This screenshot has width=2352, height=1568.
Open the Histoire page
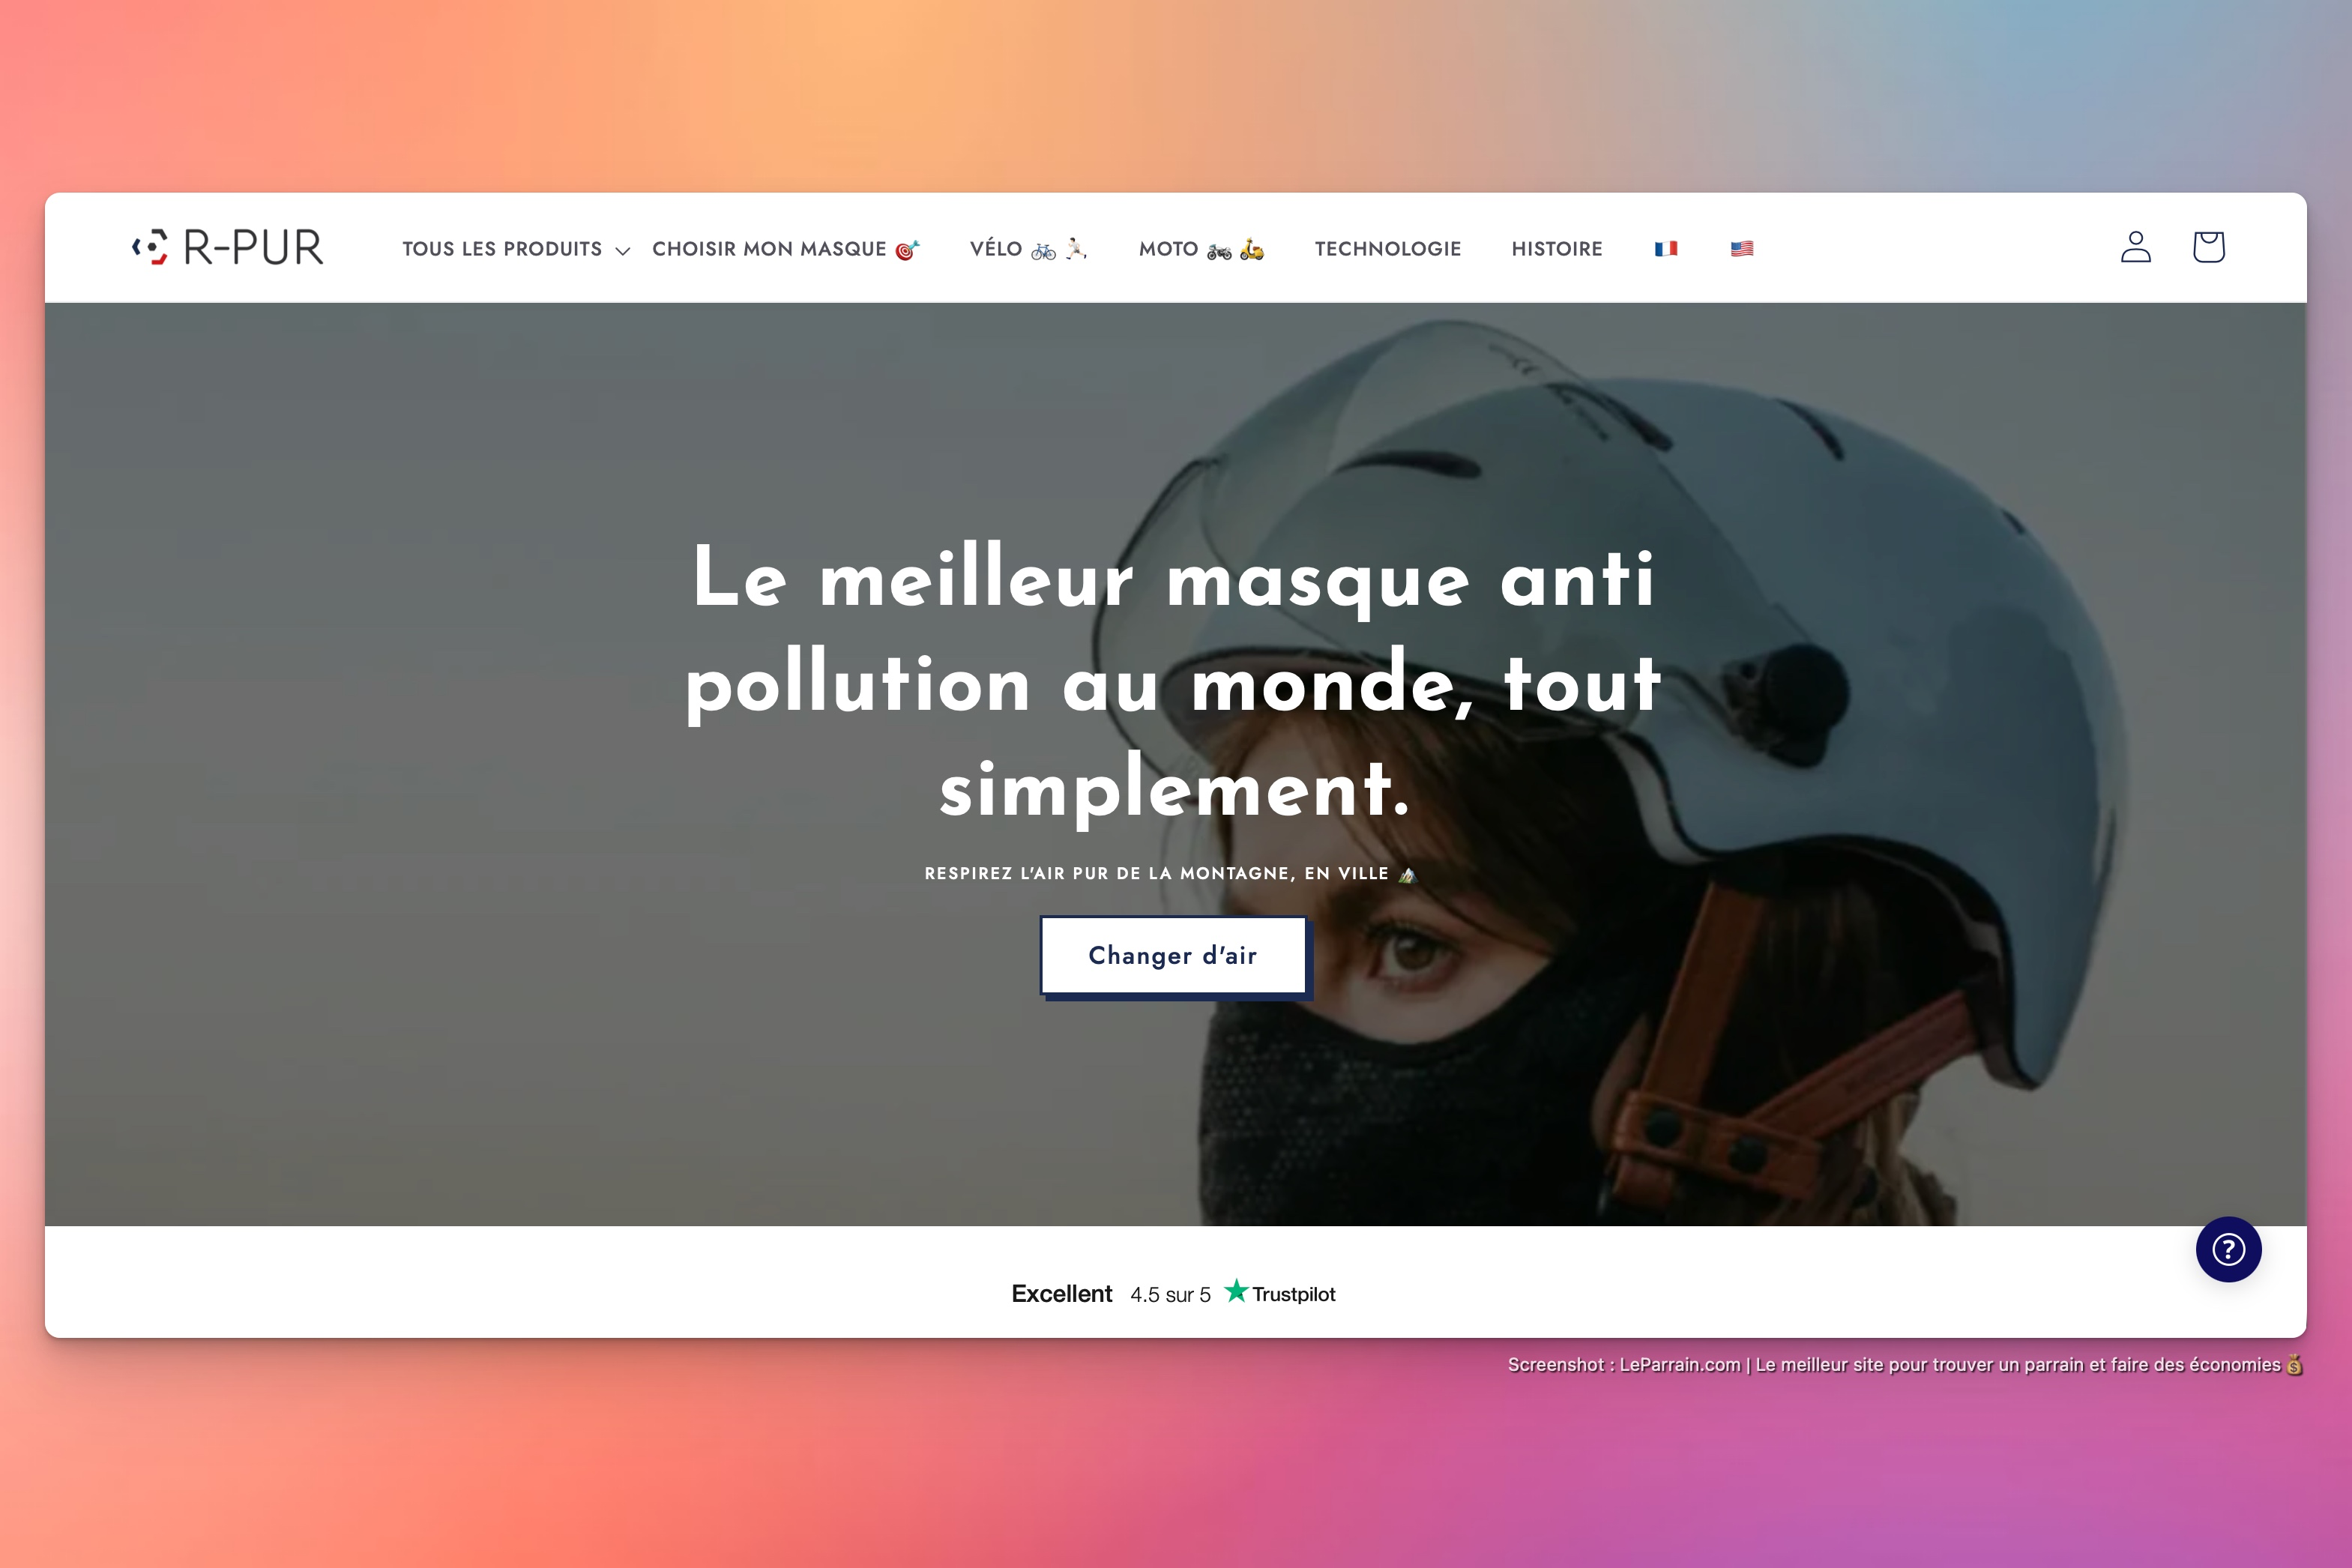1557,249
